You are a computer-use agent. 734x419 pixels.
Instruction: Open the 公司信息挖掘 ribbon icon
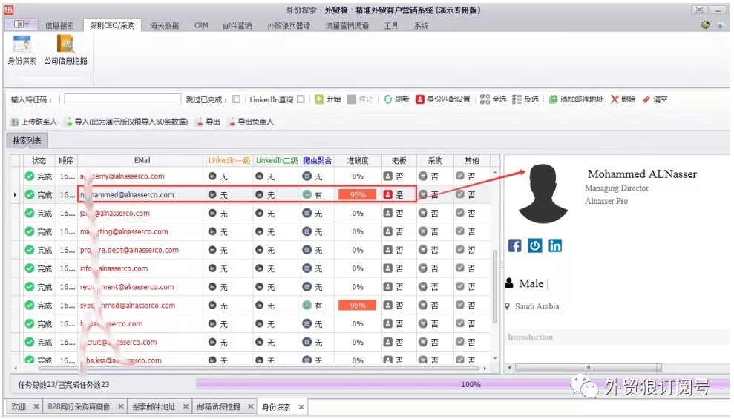[65, 50]
